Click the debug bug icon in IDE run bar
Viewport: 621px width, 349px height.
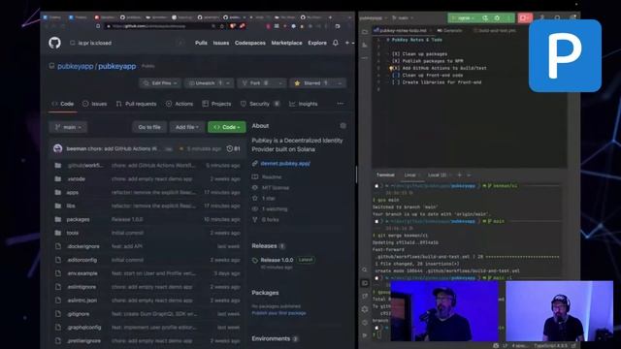click(497, 17)
